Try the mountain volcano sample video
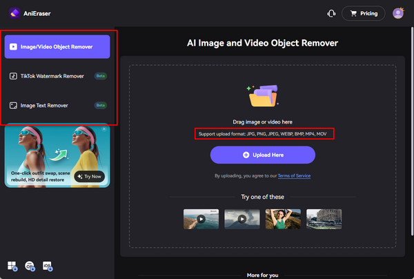 [x=241, y=219]
